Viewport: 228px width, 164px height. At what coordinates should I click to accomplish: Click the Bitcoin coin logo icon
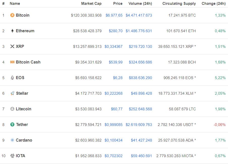coord(12,15)
